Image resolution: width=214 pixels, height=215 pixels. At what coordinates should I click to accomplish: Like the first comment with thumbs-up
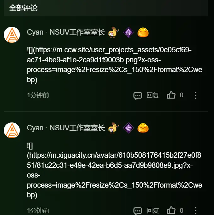coord(171,95)
